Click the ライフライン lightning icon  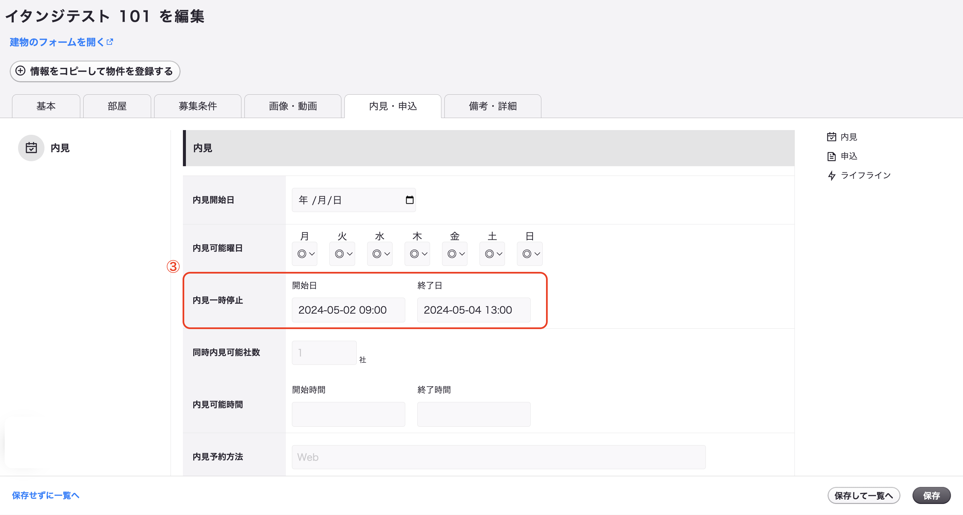coord(831,176)
